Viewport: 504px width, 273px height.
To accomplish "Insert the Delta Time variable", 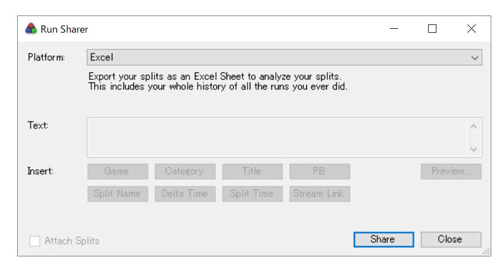I will pos(185,194).
